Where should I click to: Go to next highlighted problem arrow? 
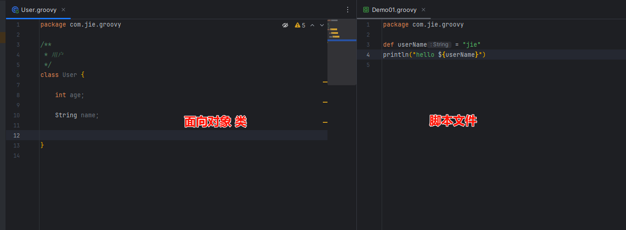322,25
